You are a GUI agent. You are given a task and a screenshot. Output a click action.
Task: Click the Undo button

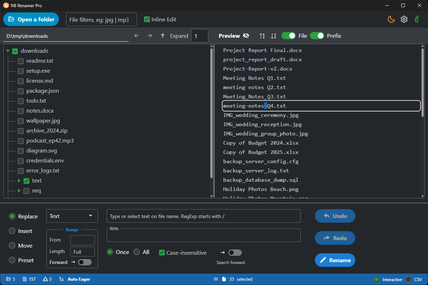pos(335,216)
